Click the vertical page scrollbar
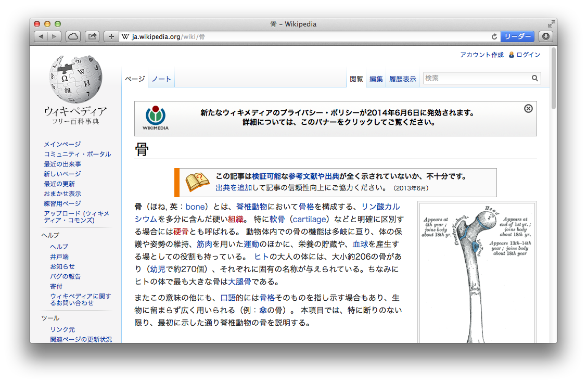 [554, 79]
